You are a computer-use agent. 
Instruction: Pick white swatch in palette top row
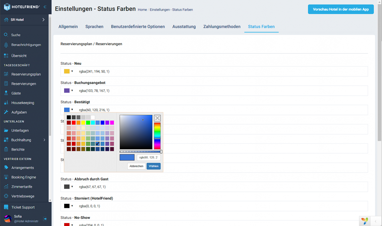point(93,117)
